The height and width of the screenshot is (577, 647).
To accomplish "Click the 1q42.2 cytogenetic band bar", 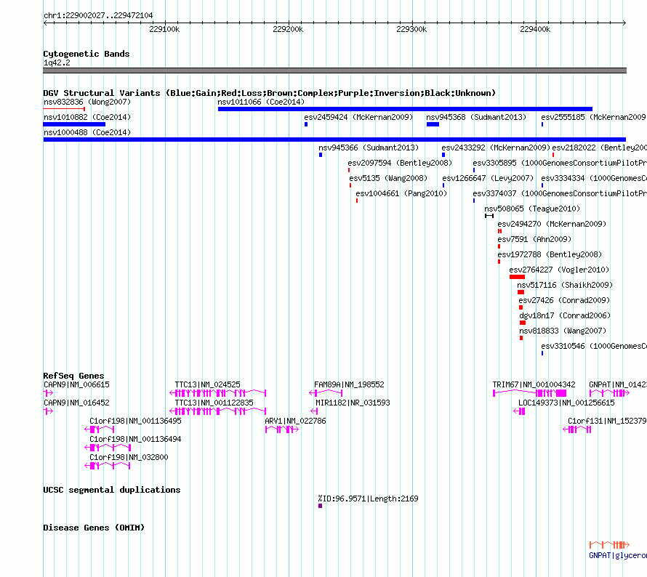I will 334,70.
